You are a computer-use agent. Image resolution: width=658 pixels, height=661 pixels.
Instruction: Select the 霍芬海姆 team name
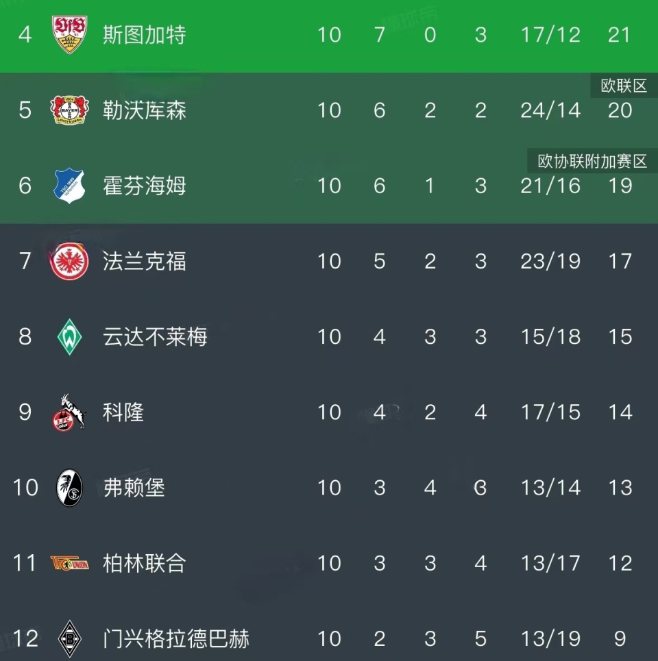[144, 186]
